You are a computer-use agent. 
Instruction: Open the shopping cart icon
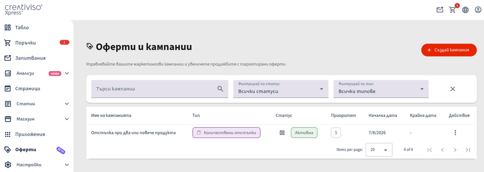point(453,10)
